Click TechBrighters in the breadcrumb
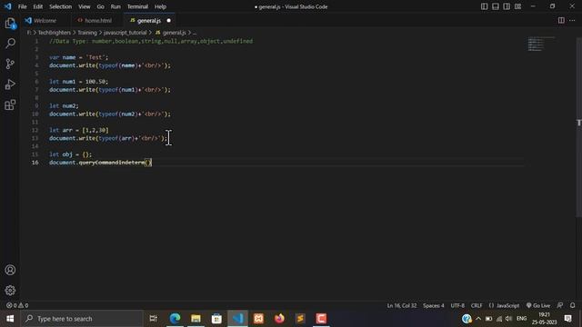Viewport: 582px width, 327px height. coord(55,33)
